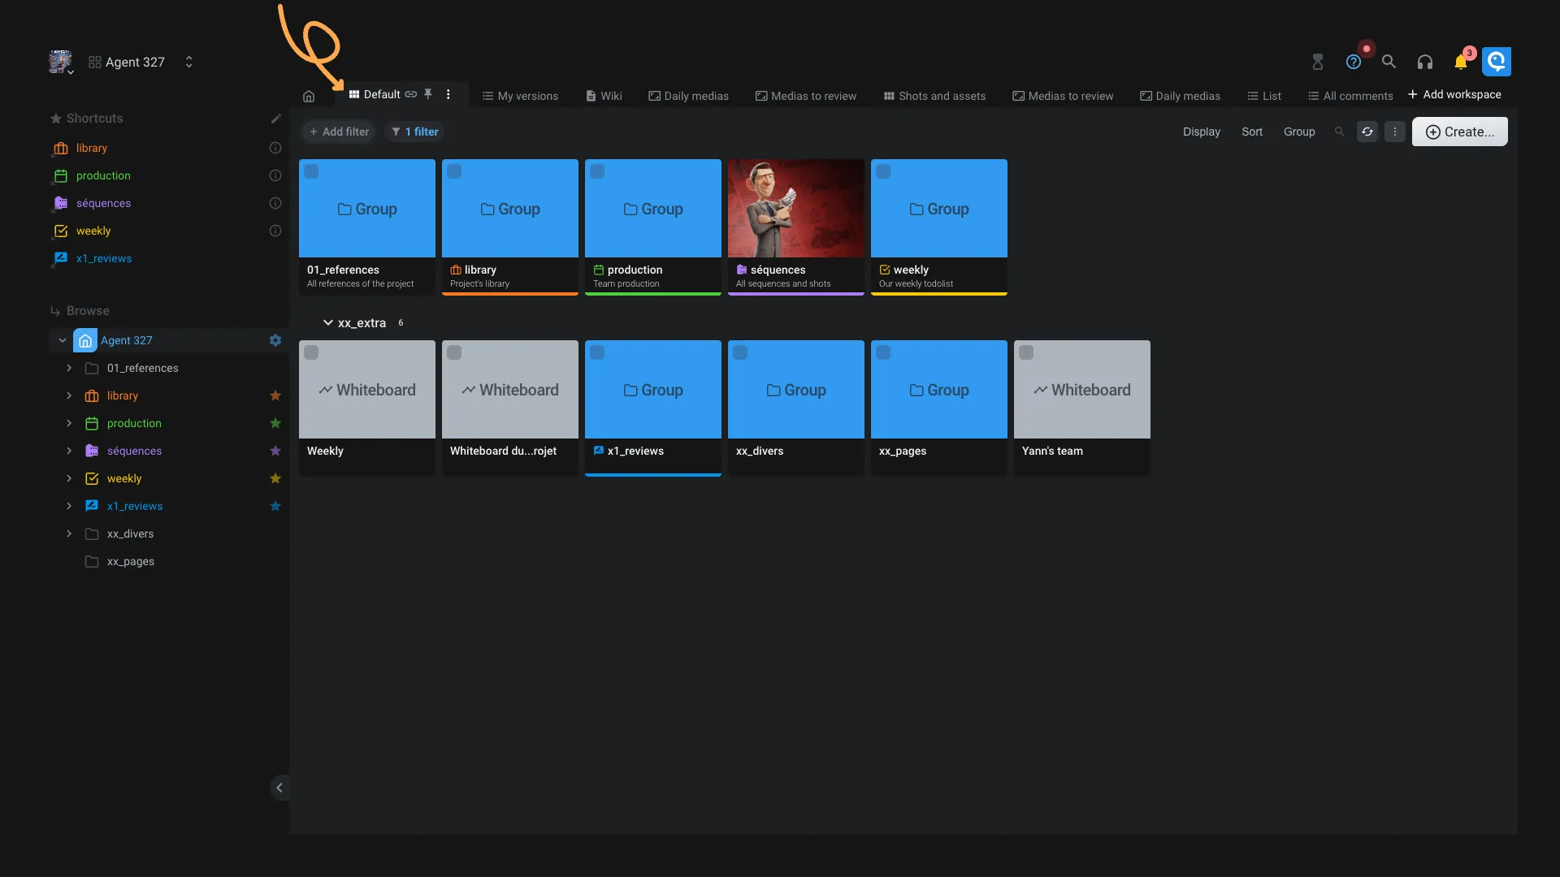
Task: Click the home icon in workspace tabs
Action: [x=309, y=96]
